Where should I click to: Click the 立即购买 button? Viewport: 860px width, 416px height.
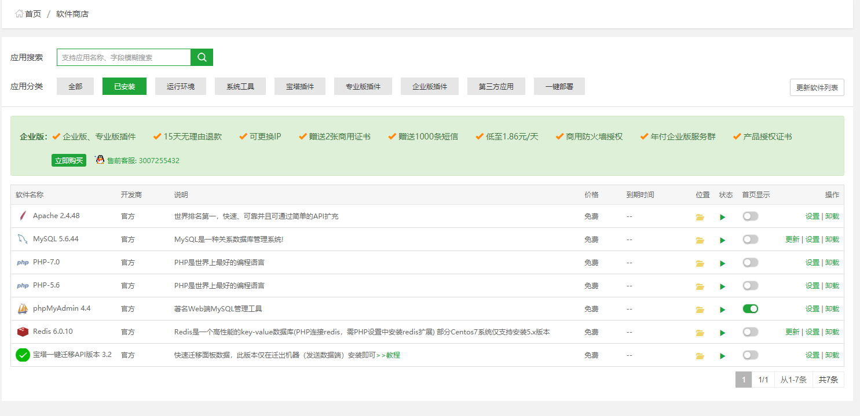69,160
